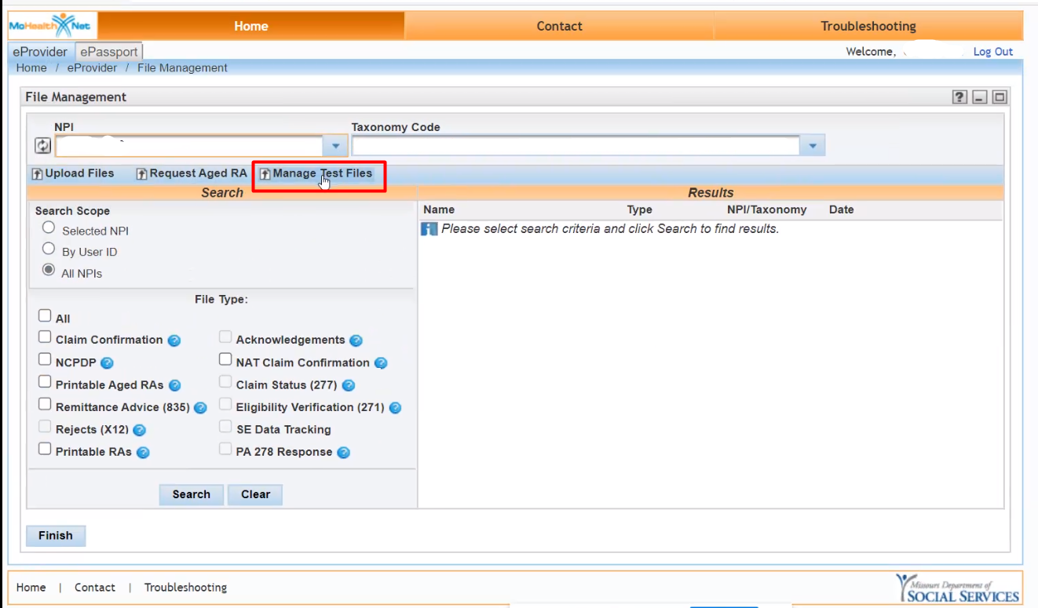Click the NPI refresh icon
Viewport: 1038px width, 608px height.
click(x=42, y=146)
